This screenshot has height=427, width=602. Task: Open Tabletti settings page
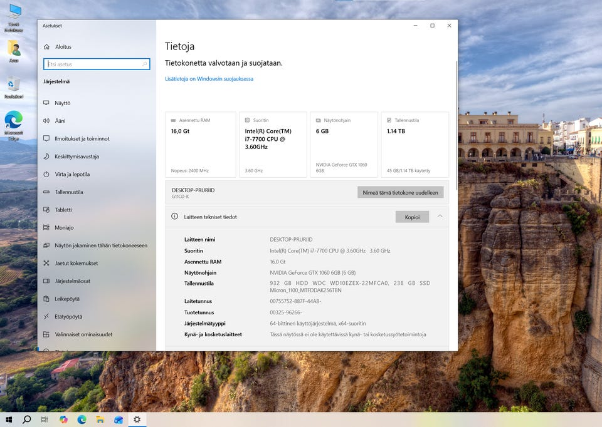(63, 210)
